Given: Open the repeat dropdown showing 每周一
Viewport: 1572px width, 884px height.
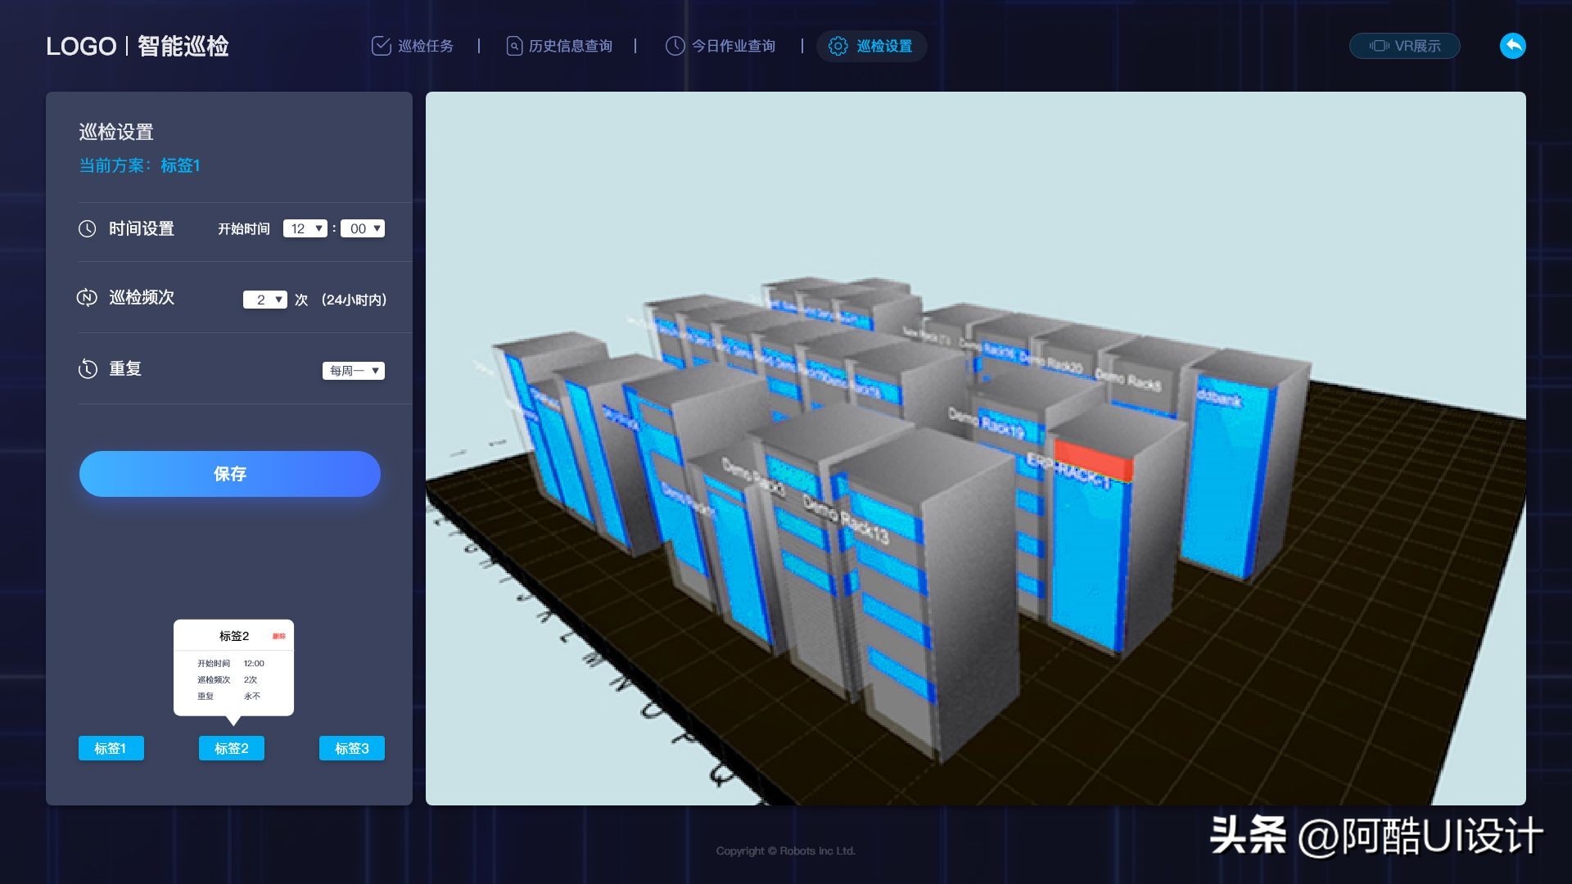Looking at the screenshot, I should pyautogui.click(x=353, y=371).
